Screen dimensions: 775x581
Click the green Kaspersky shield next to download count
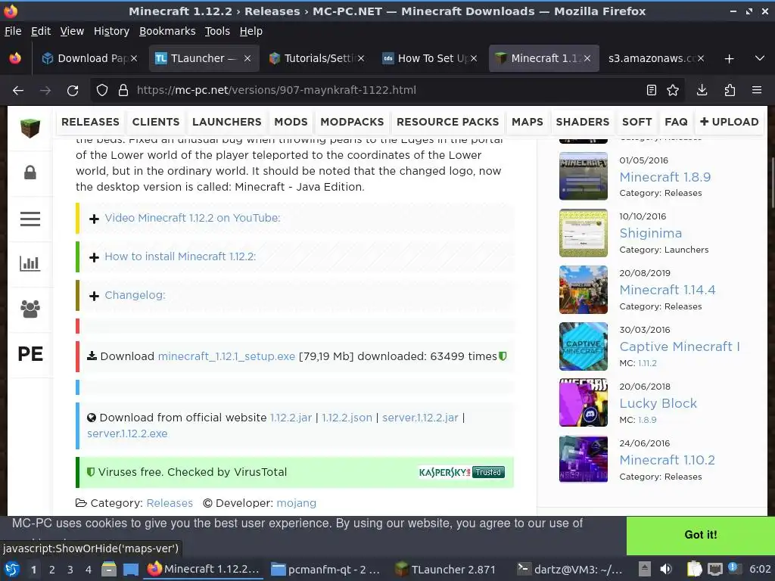(x=503, y=356)
